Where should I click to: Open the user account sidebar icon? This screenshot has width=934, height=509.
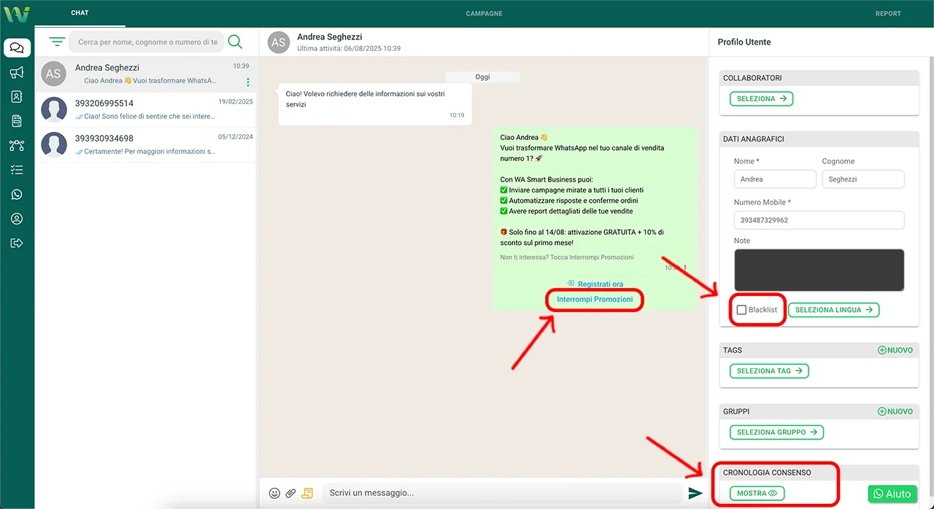[x=17, y=219]
